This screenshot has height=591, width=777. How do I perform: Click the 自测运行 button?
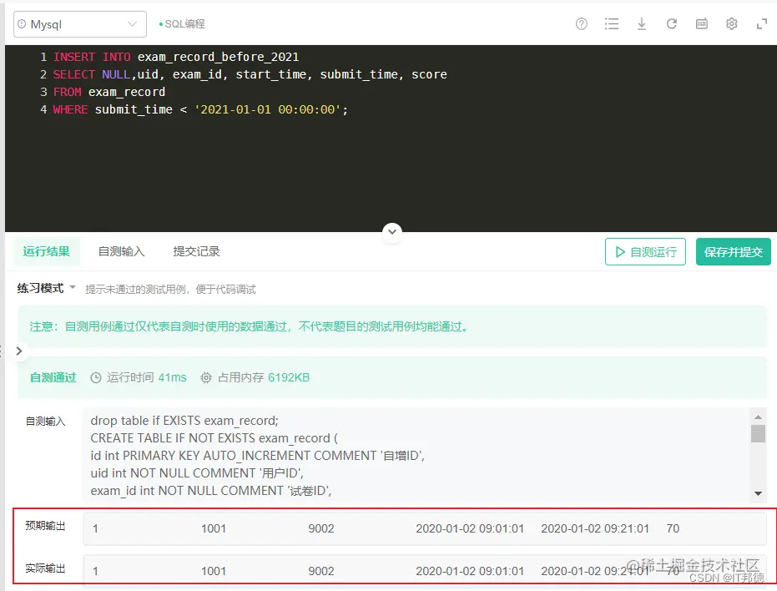(645, 252)
